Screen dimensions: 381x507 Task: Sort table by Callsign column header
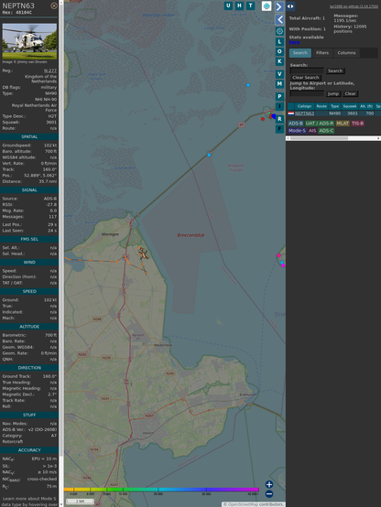pos(304,106)
